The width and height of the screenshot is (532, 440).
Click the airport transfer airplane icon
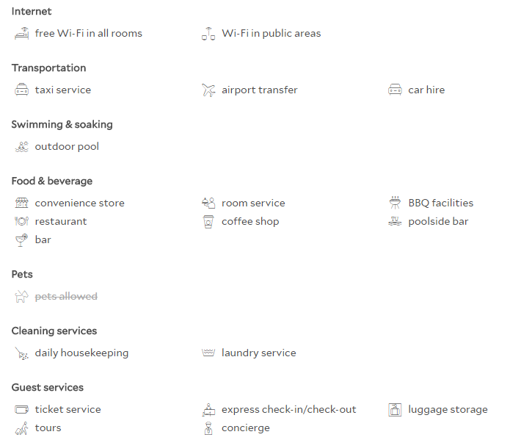[x=208, y=90]
